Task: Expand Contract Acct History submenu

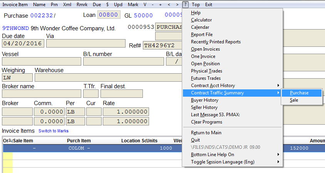Action: point(232,86)
